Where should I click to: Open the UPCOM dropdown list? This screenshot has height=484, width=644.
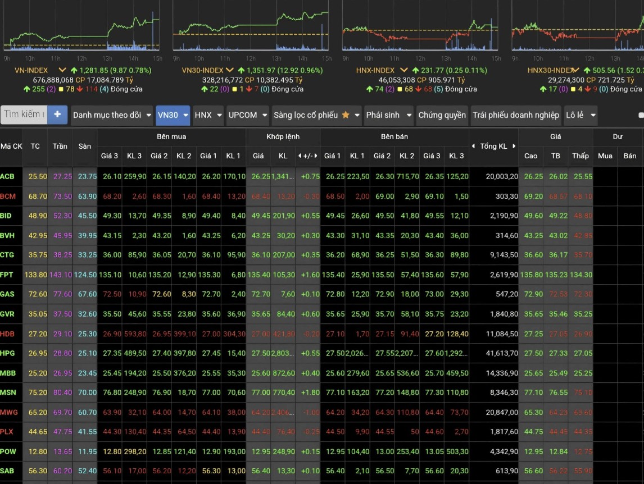(247, 115)
